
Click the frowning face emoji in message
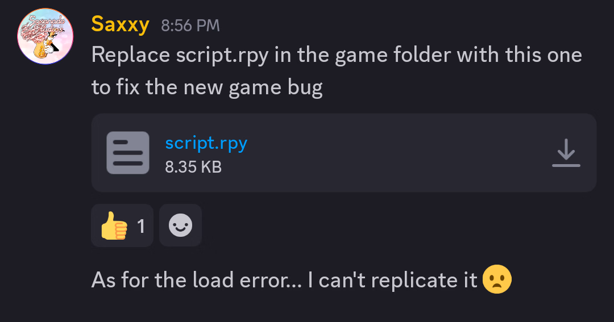(497, 279)
